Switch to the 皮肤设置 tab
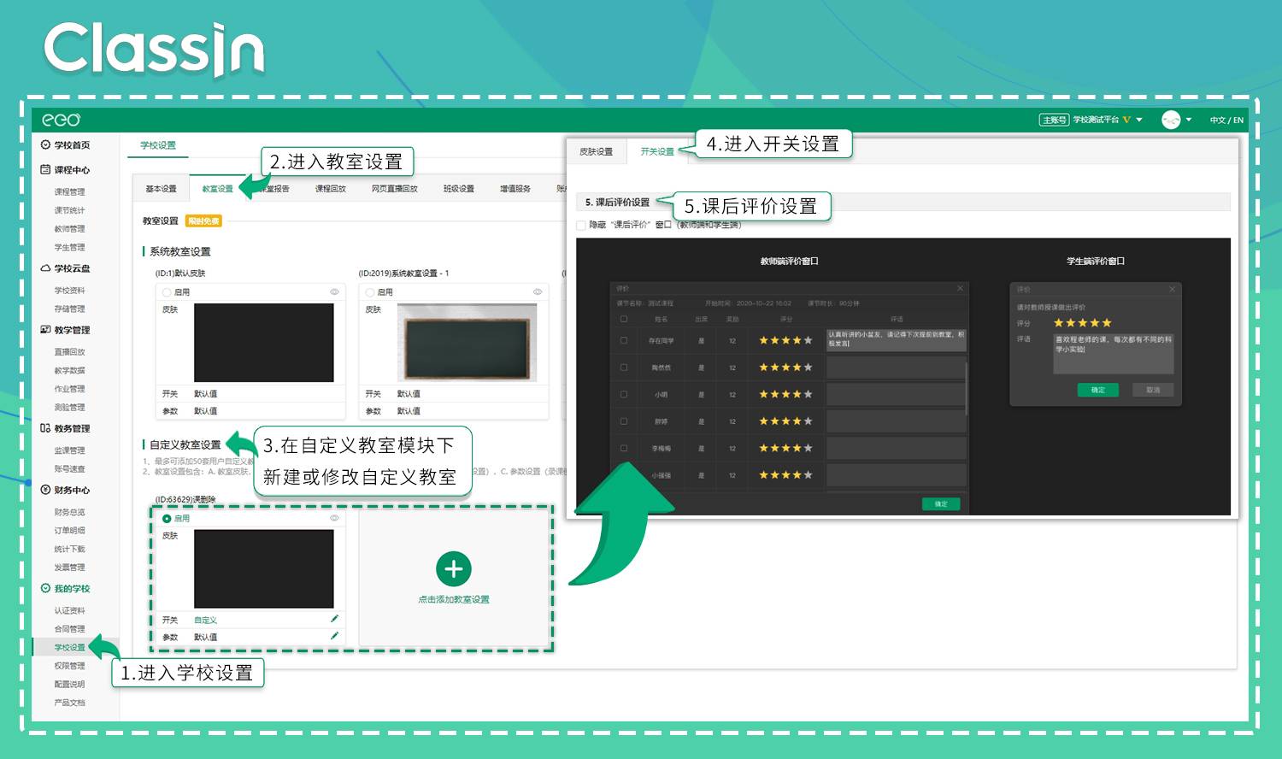Viewport: 1282px width, 759px height. 596,151
